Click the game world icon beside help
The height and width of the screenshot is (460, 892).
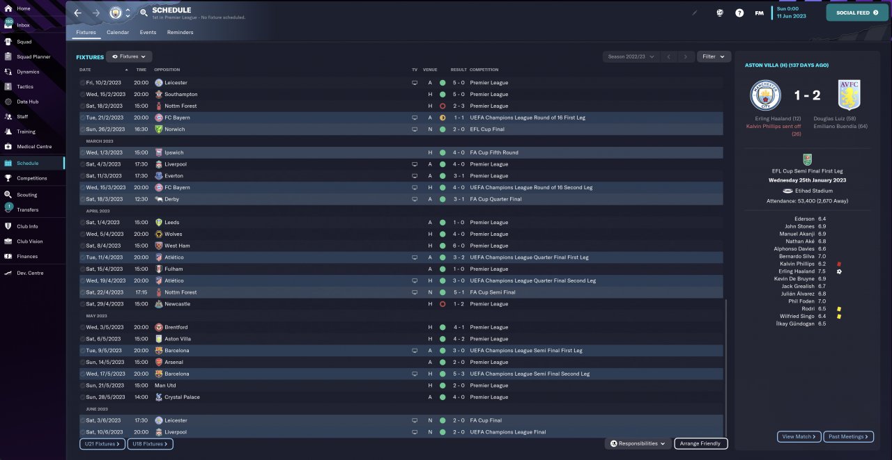(x=720, y=13)
